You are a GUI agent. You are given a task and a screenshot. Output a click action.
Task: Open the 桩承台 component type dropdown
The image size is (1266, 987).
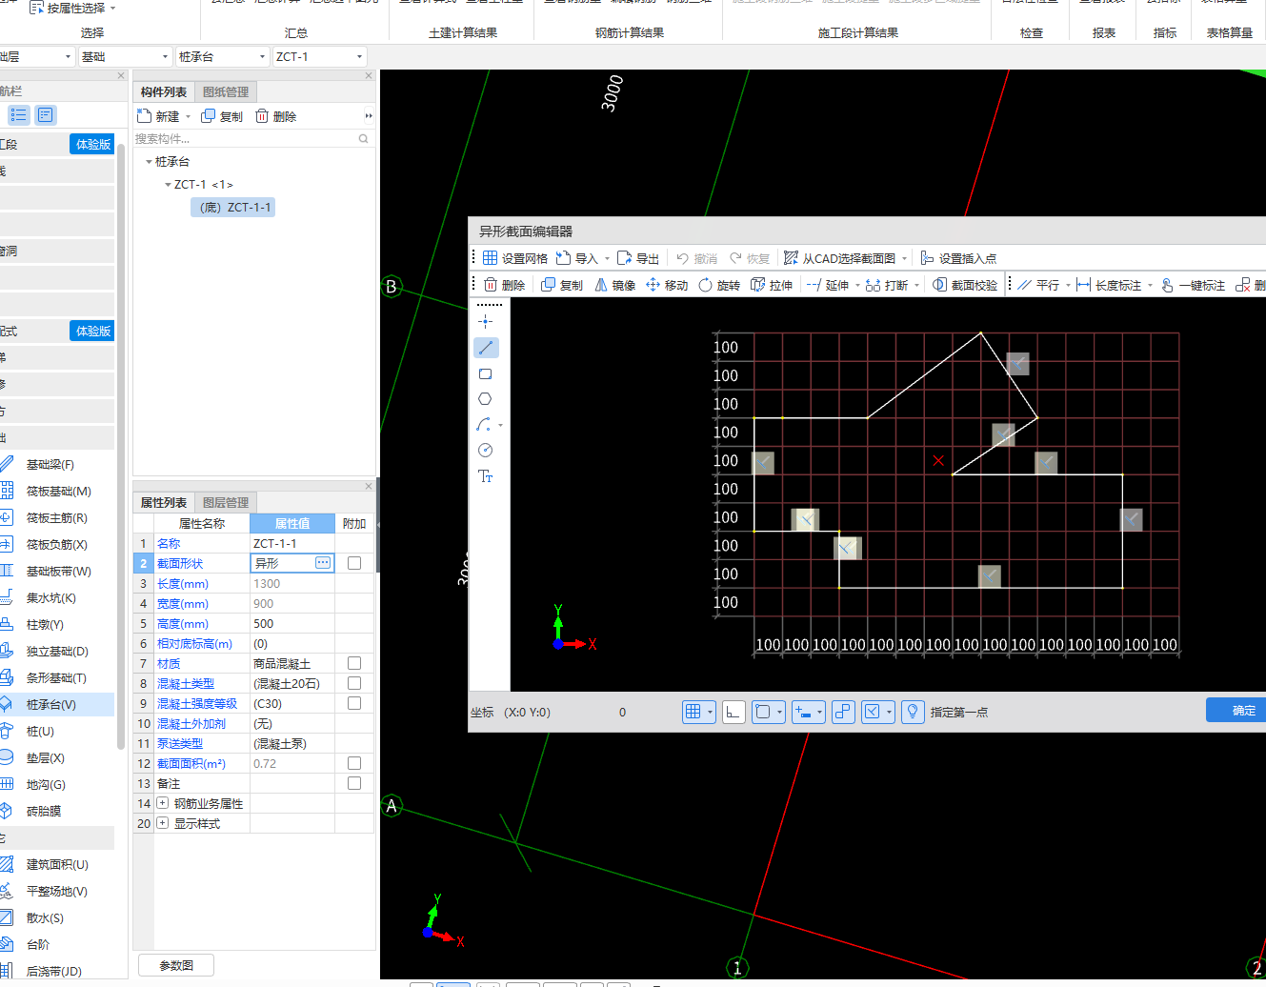(222, 57)
